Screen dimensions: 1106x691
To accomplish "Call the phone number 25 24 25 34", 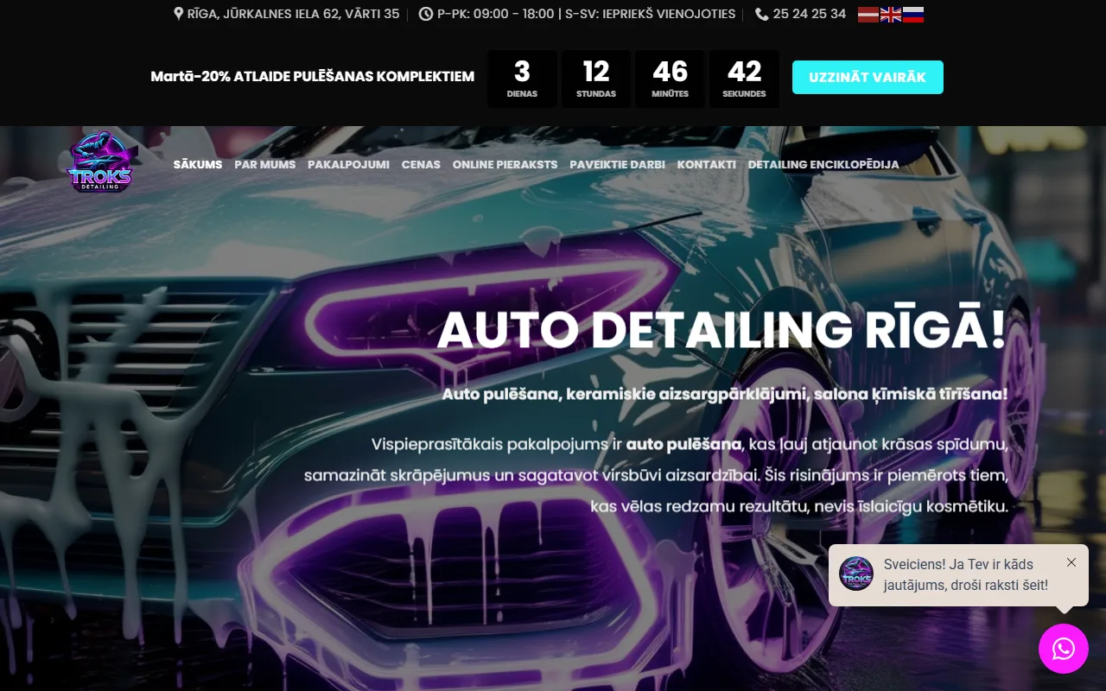I will [809, 14].
